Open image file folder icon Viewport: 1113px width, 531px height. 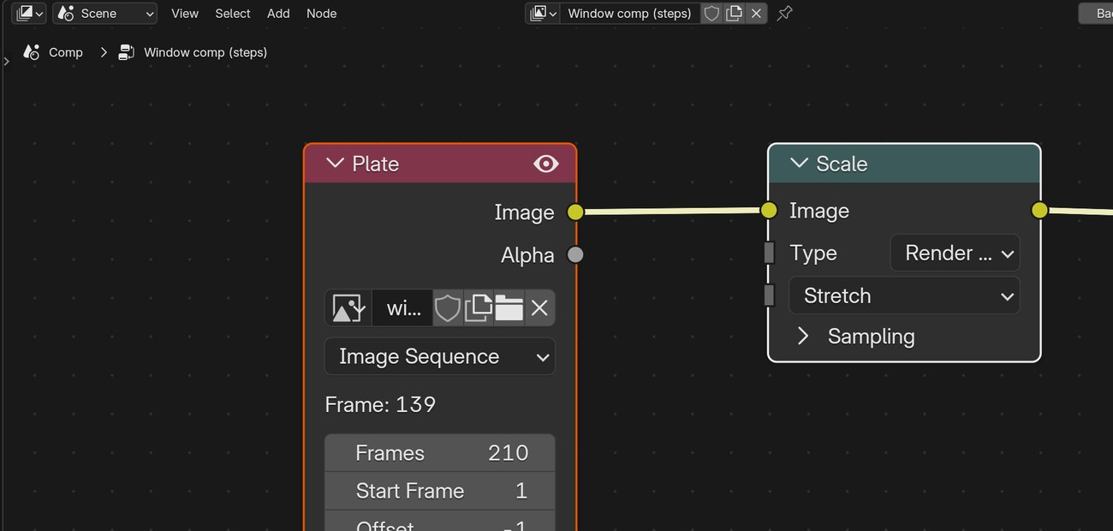point(509,307)
